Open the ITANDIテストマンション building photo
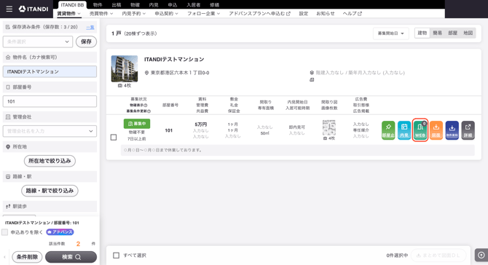The width and height of the screenshot is (488, 265). (124, 68)
